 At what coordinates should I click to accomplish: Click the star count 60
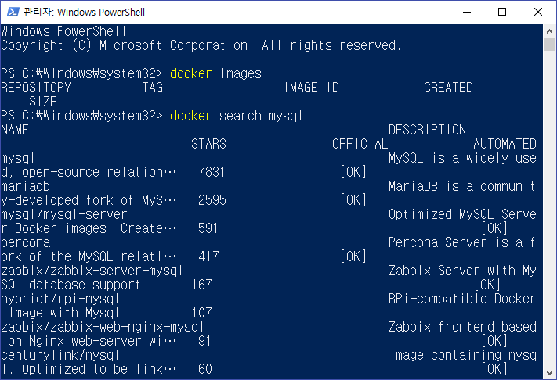tap(205, 369)
